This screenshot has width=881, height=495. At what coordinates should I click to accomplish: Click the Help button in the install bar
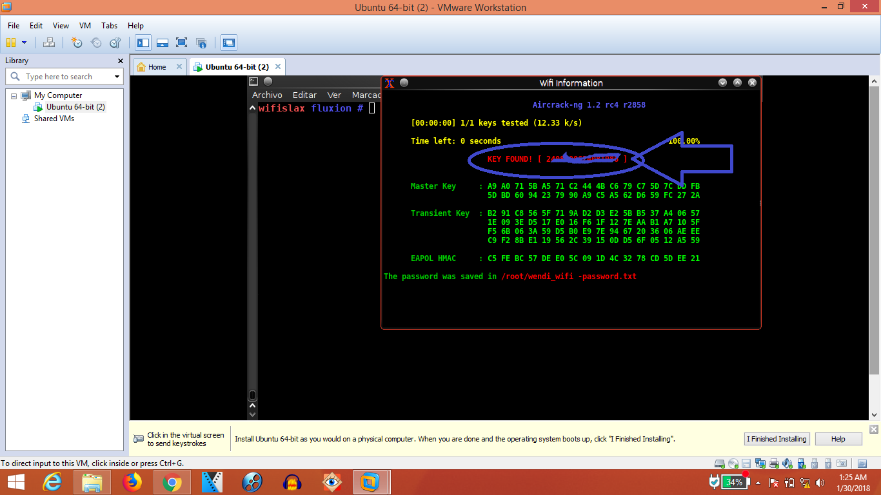pos(838,439)
